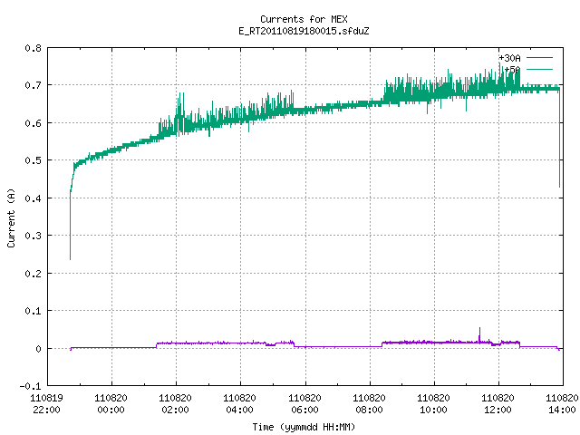
Task: Click the purple +30A current spike near 11:30
Action: click(479, 334)
